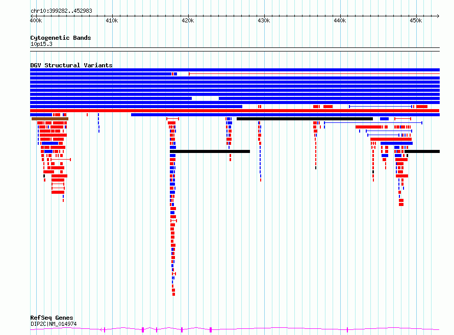Click the ruler's right arrowhead
The height and width of the screenshot is (335, 454).
(438, 16)
